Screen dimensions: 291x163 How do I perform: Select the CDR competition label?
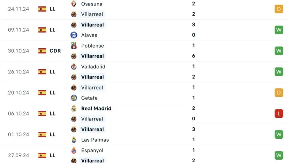[55, 51]
